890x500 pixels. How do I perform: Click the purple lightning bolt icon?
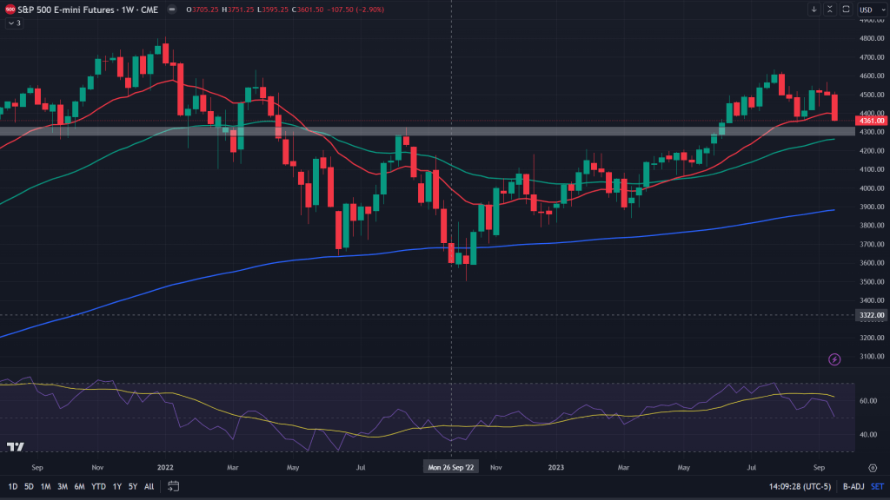(x=834, y=359)
